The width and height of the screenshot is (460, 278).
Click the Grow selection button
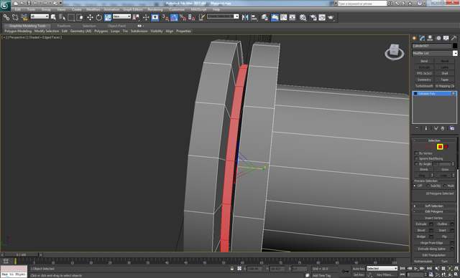445,169
